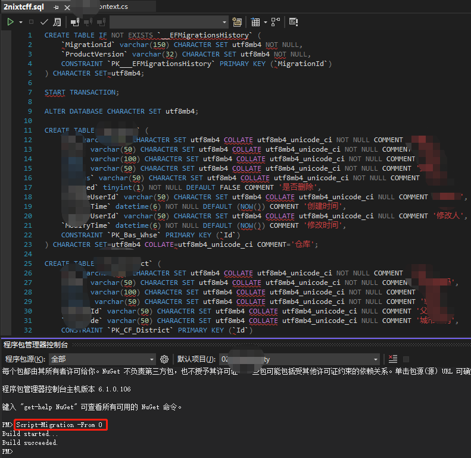Click the get-help NuGet hint line
This screenshot has width=471, height=458.
92,407
